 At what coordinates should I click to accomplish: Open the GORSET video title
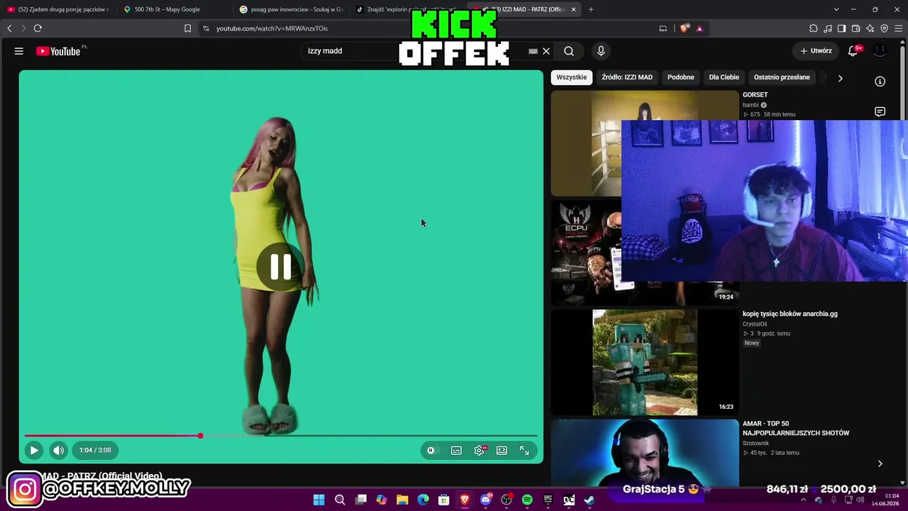(755, 94)
